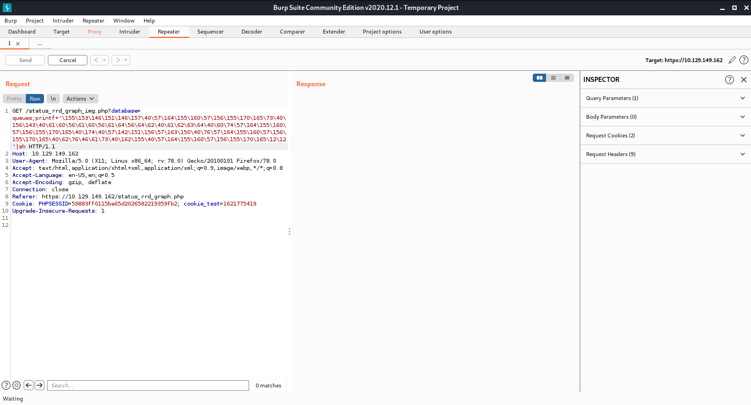Open the Window menu
Screen dimensions: 751x405
[124, 21]
